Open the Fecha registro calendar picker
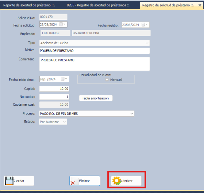This screenshot has height=193, width=204. (146, 25)
